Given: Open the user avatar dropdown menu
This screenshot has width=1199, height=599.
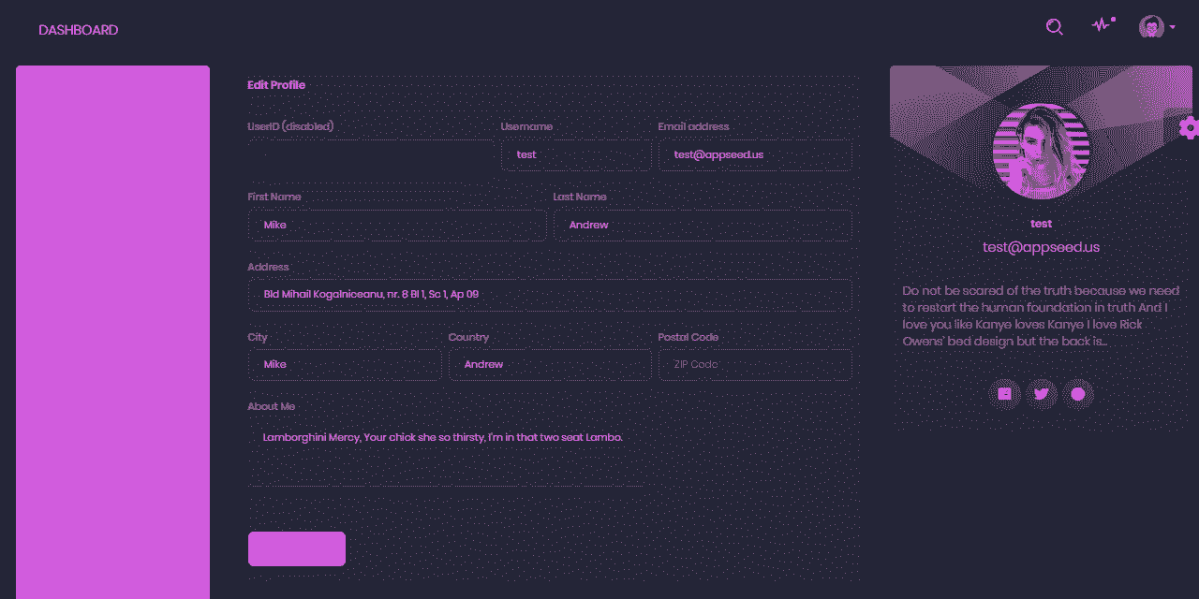Looking at the screenshot, I should coord(1156,27).
